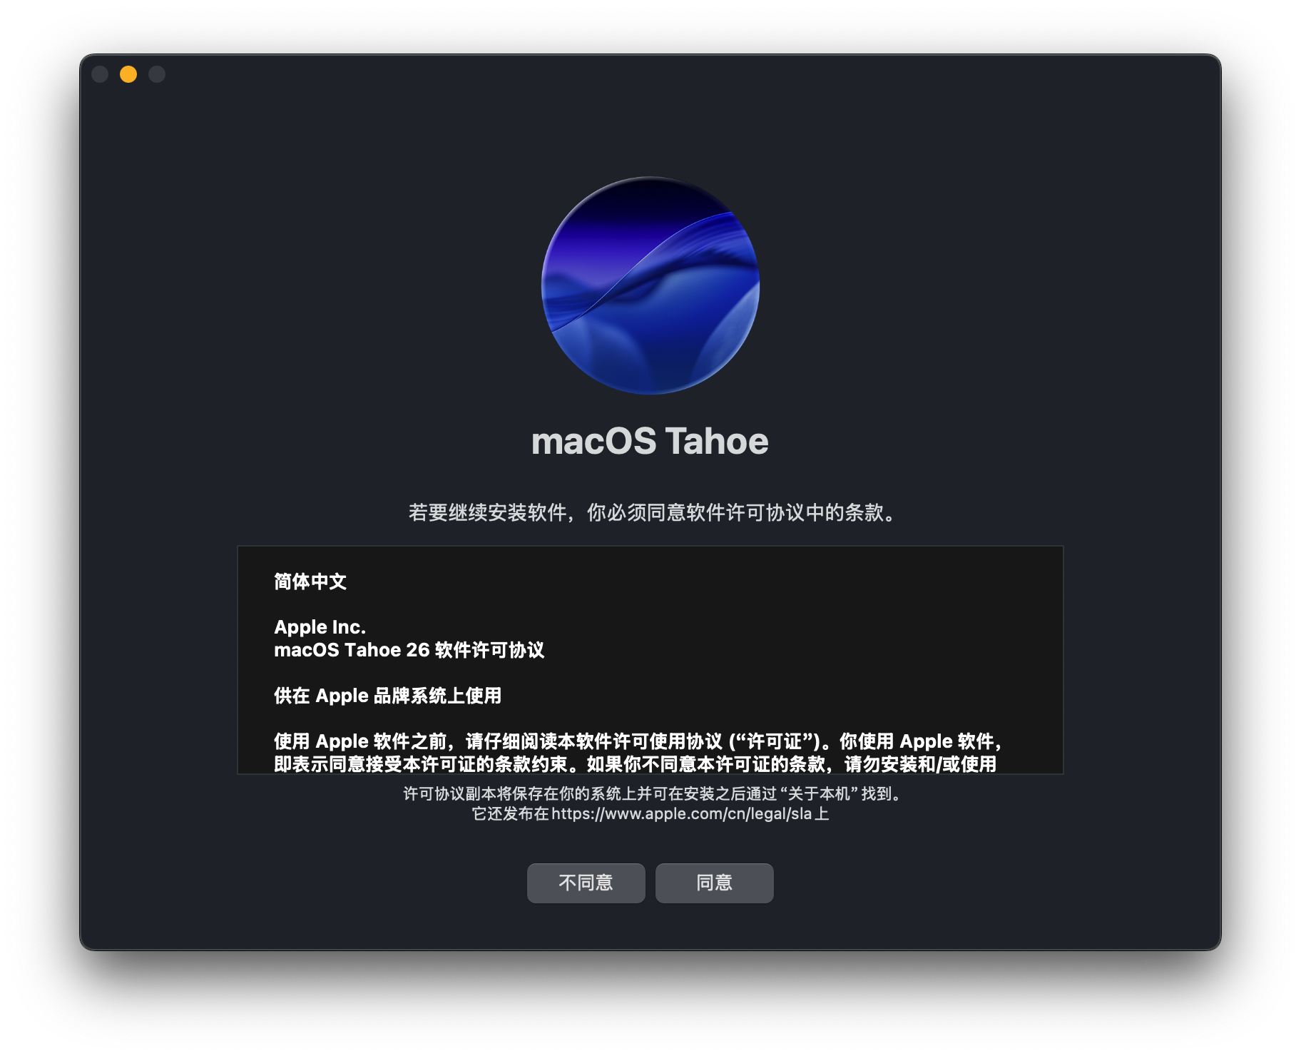Click the "Apple Inc." line in the license
Viewport: 1301px width, 1056px height.
[x=320, y=627]
